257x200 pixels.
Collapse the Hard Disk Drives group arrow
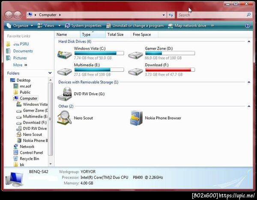[249, 41]
